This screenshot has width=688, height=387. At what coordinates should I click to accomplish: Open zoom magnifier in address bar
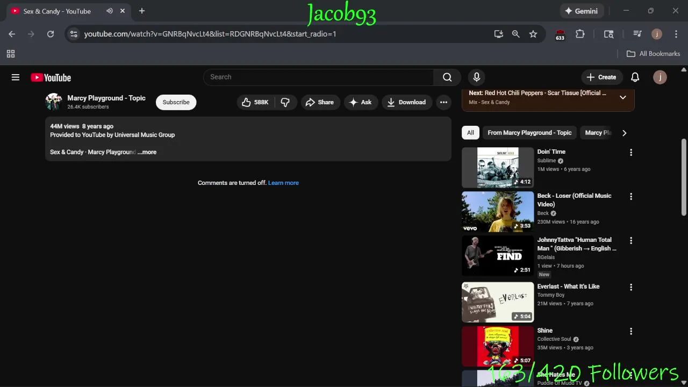tap(516, 34)
